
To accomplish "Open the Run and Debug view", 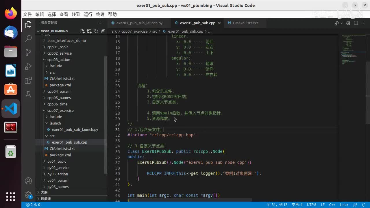I will point(28,66).
